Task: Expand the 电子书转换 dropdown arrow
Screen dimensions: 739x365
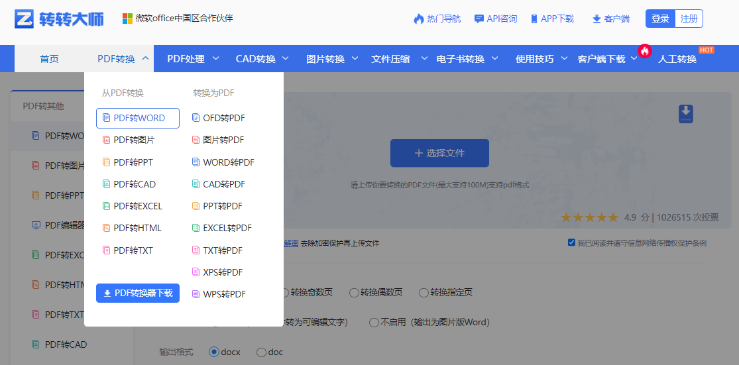Action: [495, 58]
